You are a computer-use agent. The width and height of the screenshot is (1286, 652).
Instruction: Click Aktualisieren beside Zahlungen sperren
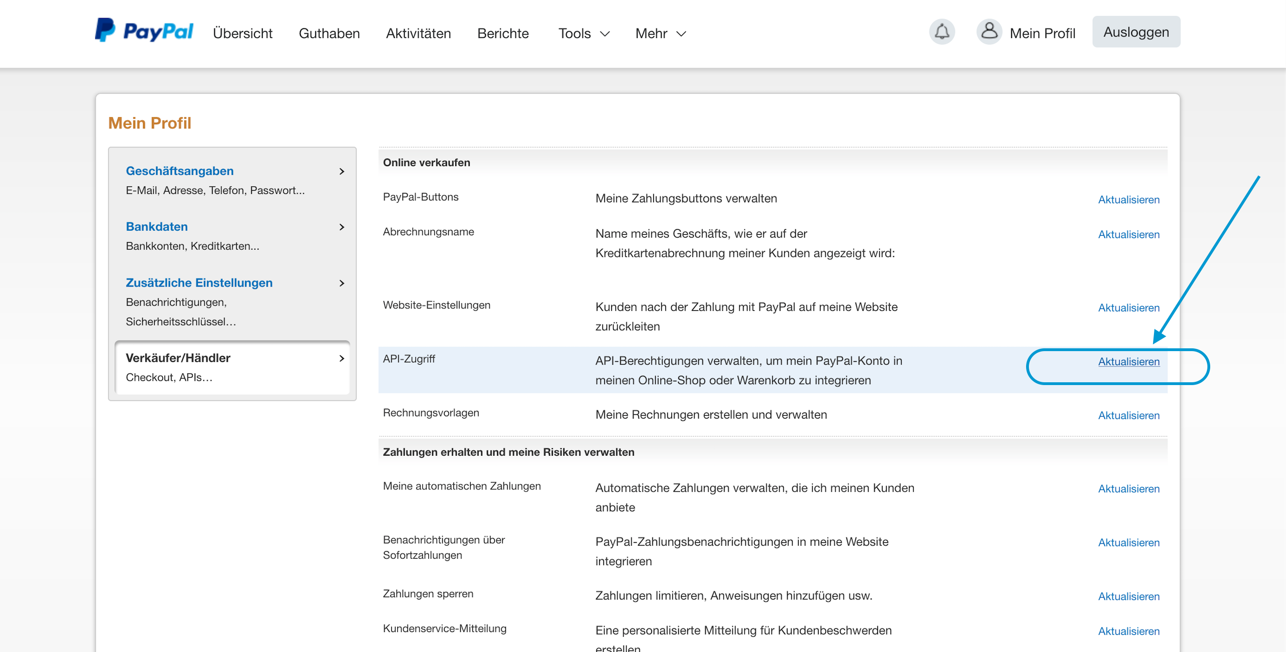[1128, 596]
